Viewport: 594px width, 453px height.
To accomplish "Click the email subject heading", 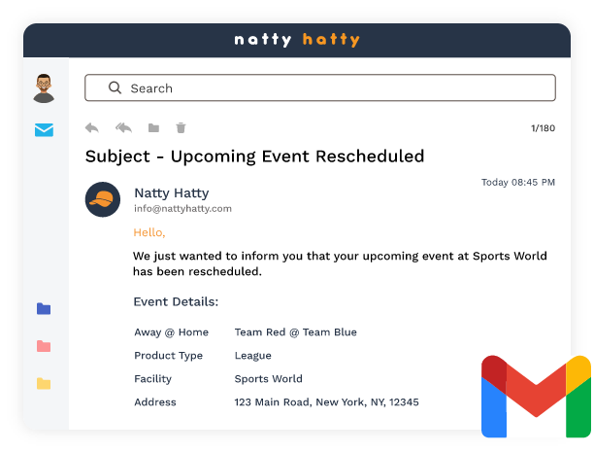I will point(254,156).
